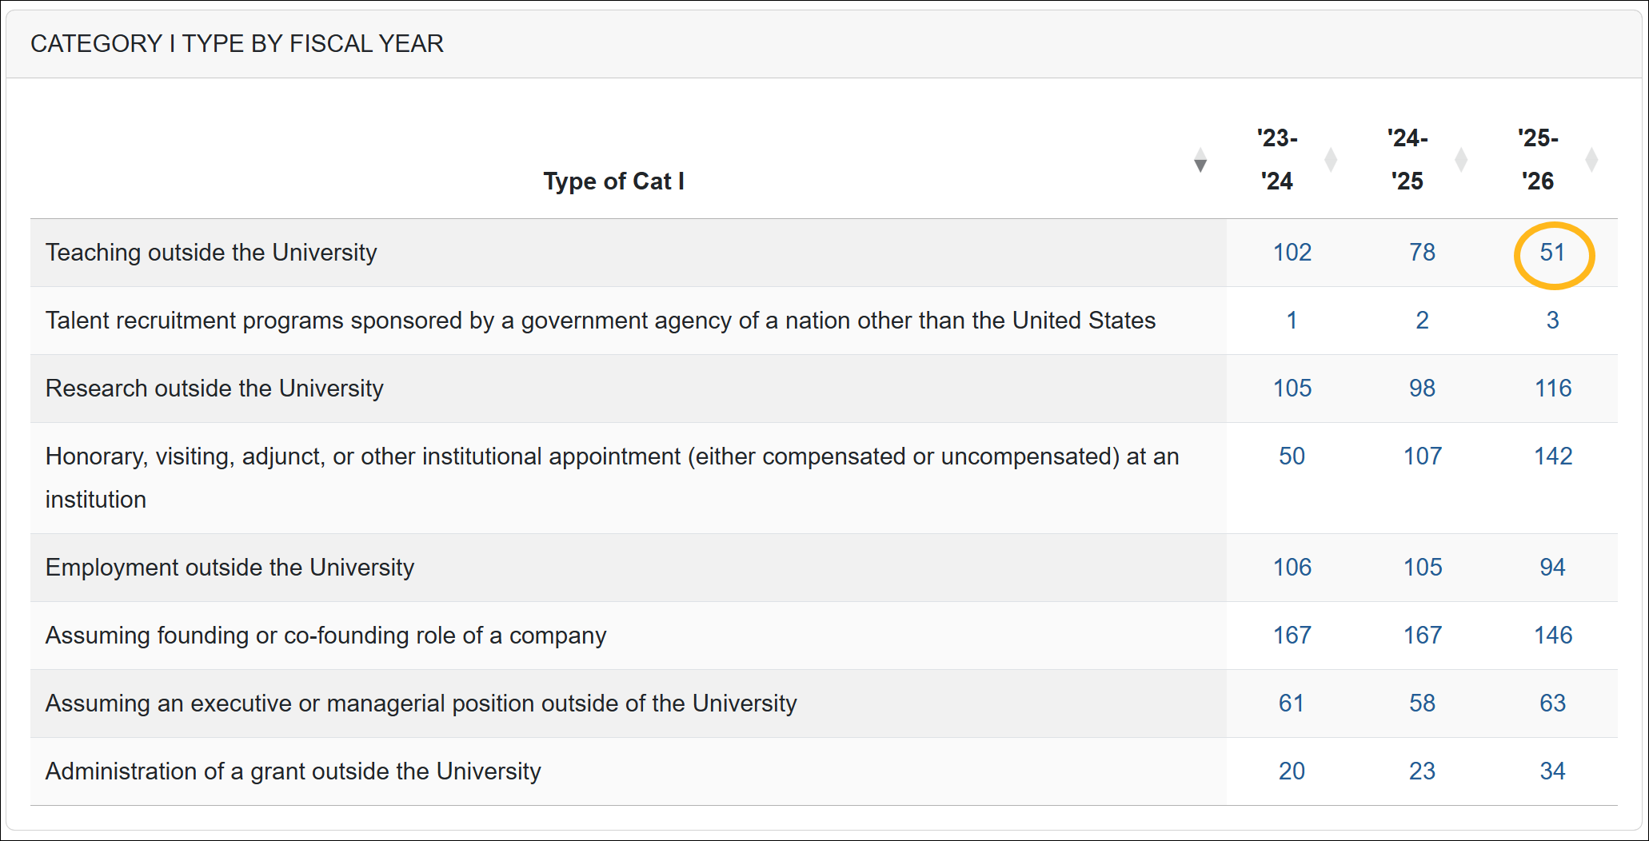This screenshot has height=841, width=1649.
Task: Open circled 51 Teaching value for '25-'26
Action: (1552, 253)
